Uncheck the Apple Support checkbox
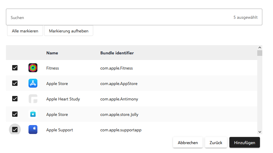273x153 pixels. (15, 130)
